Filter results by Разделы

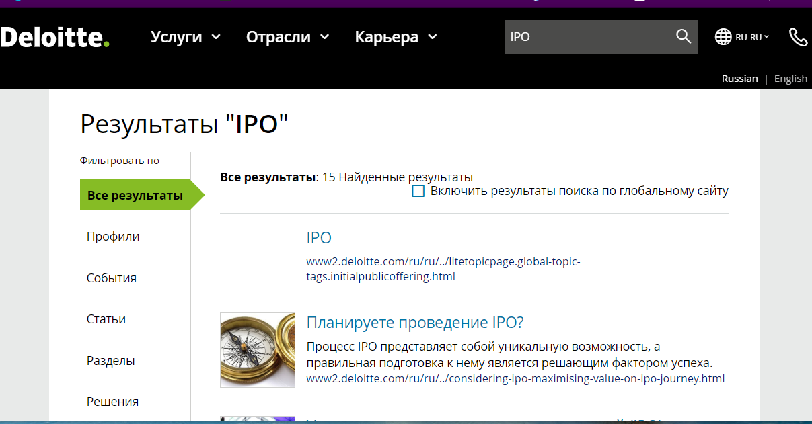pos(111,361)
